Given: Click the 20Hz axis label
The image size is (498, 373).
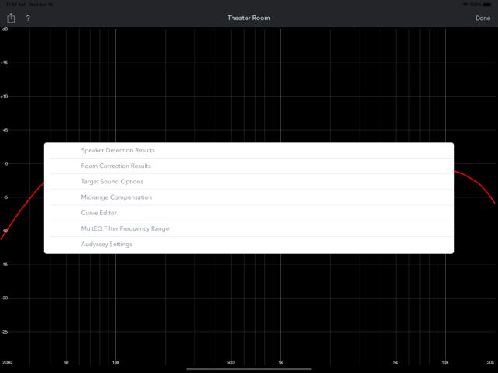Looking at the screenshot, I should (x=8, y=362).
